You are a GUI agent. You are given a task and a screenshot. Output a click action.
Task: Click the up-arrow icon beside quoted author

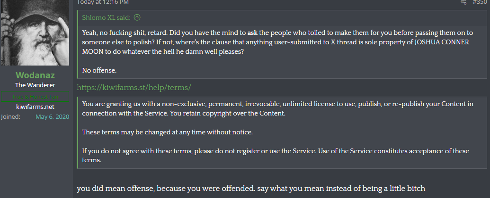(137, 18)
